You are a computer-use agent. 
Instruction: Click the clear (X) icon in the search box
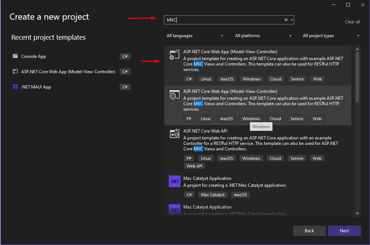(286, 20)
